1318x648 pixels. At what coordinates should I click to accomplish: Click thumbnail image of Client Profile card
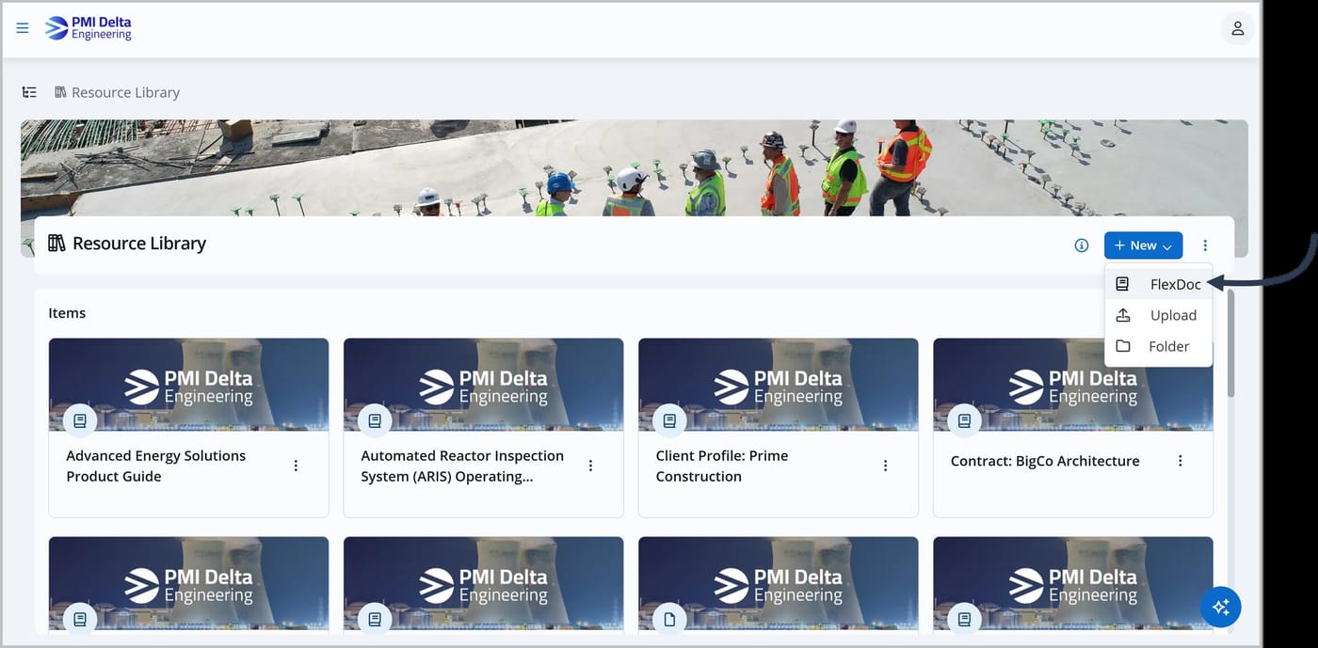(x=778, y=385)
